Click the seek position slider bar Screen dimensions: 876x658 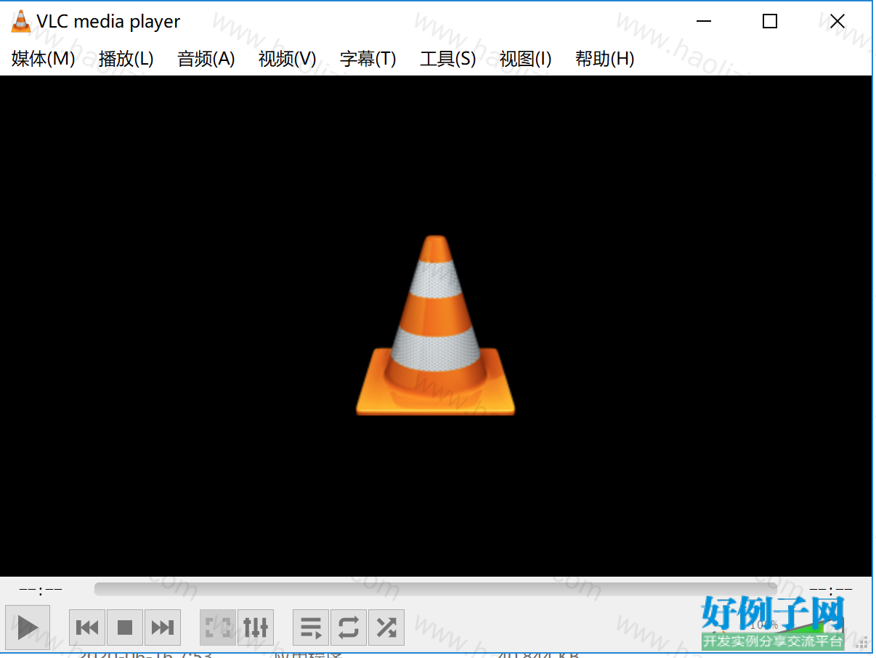(x=436, y=589)
